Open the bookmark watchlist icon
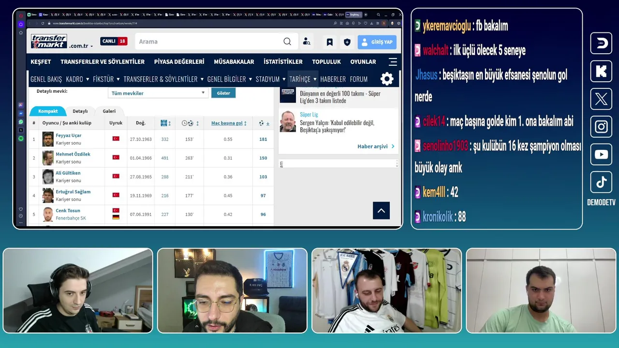619x348 pixels. tap(330, 42)
